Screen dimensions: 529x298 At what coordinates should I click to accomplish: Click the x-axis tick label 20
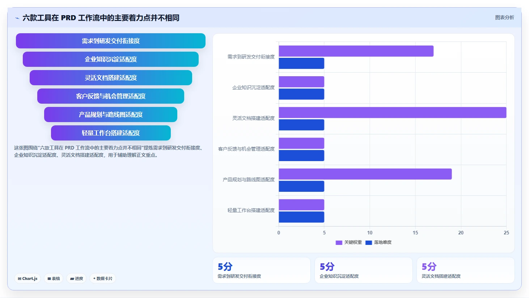tap(461, 233)
